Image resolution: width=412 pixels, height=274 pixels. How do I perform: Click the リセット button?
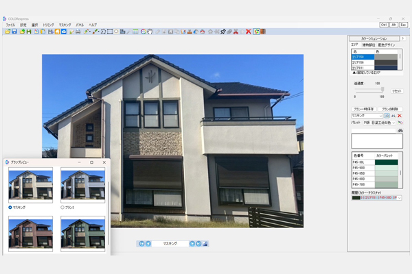397,90
